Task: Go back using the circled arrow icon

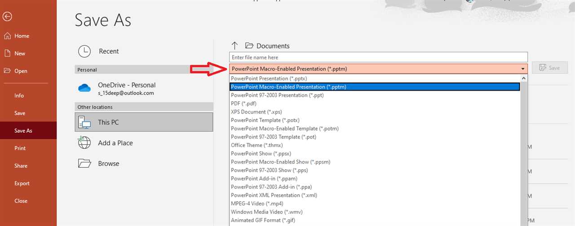Action: (x=7, y=17)
